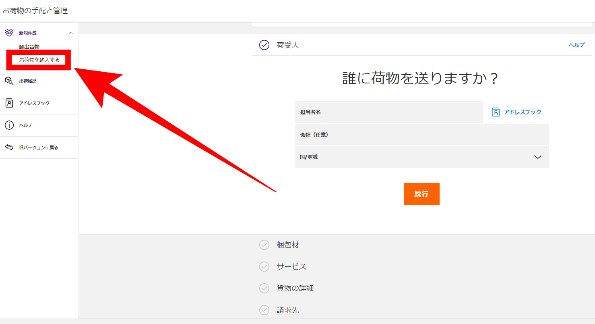Expand the 請求先 section
This screenshot has height=324, width=595.
click(287, 310)
